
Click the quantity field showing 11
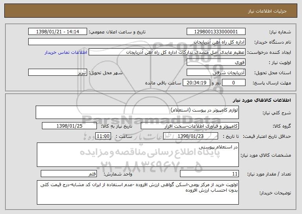209,174
